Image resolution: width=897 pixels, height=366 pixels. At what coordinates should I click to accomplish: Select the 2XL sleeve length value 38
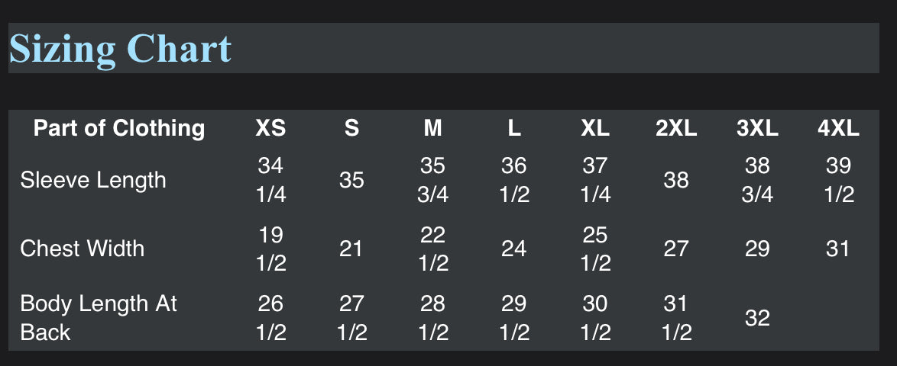[676, 181]
